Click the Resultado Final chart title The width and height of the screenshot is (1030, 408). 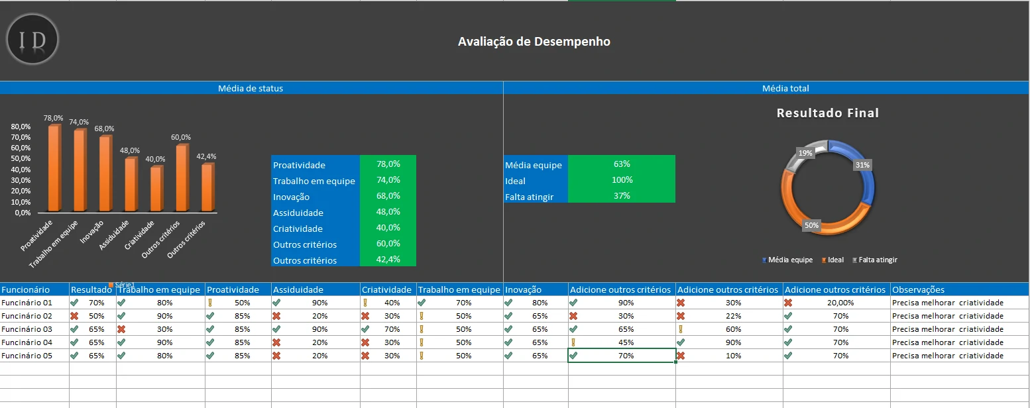[828, 113]
